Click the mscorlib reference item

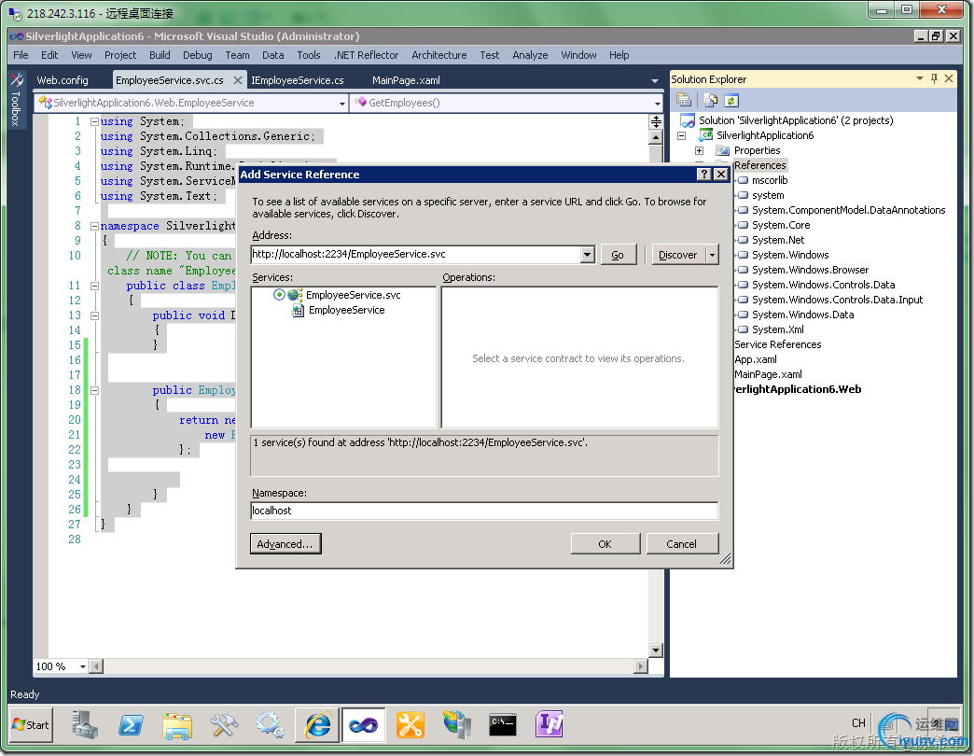[770, 180]
